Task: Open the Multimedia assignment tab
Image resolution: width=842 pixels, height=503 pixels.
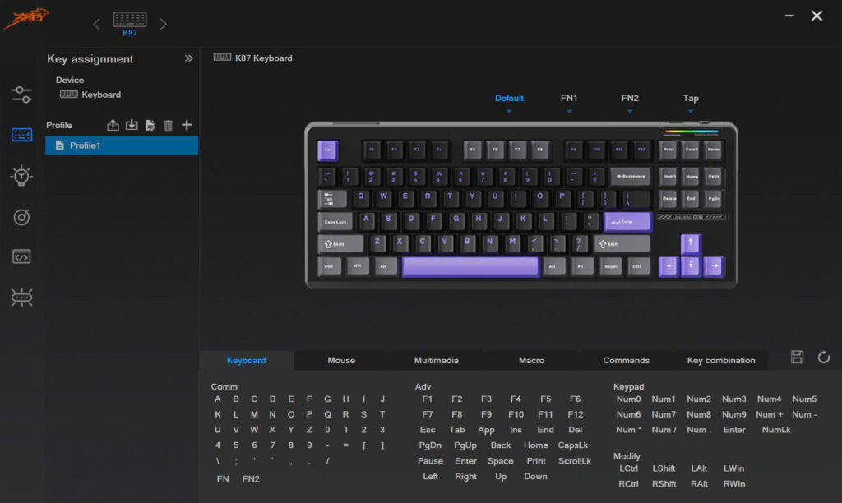Action: click(436, 360)
